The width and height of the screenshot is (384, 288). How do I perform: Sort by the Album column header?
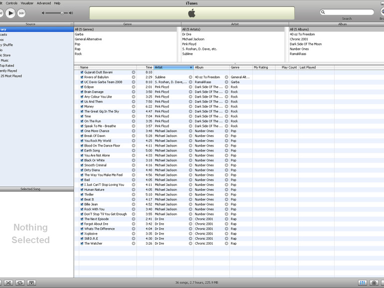click(211, 67)
